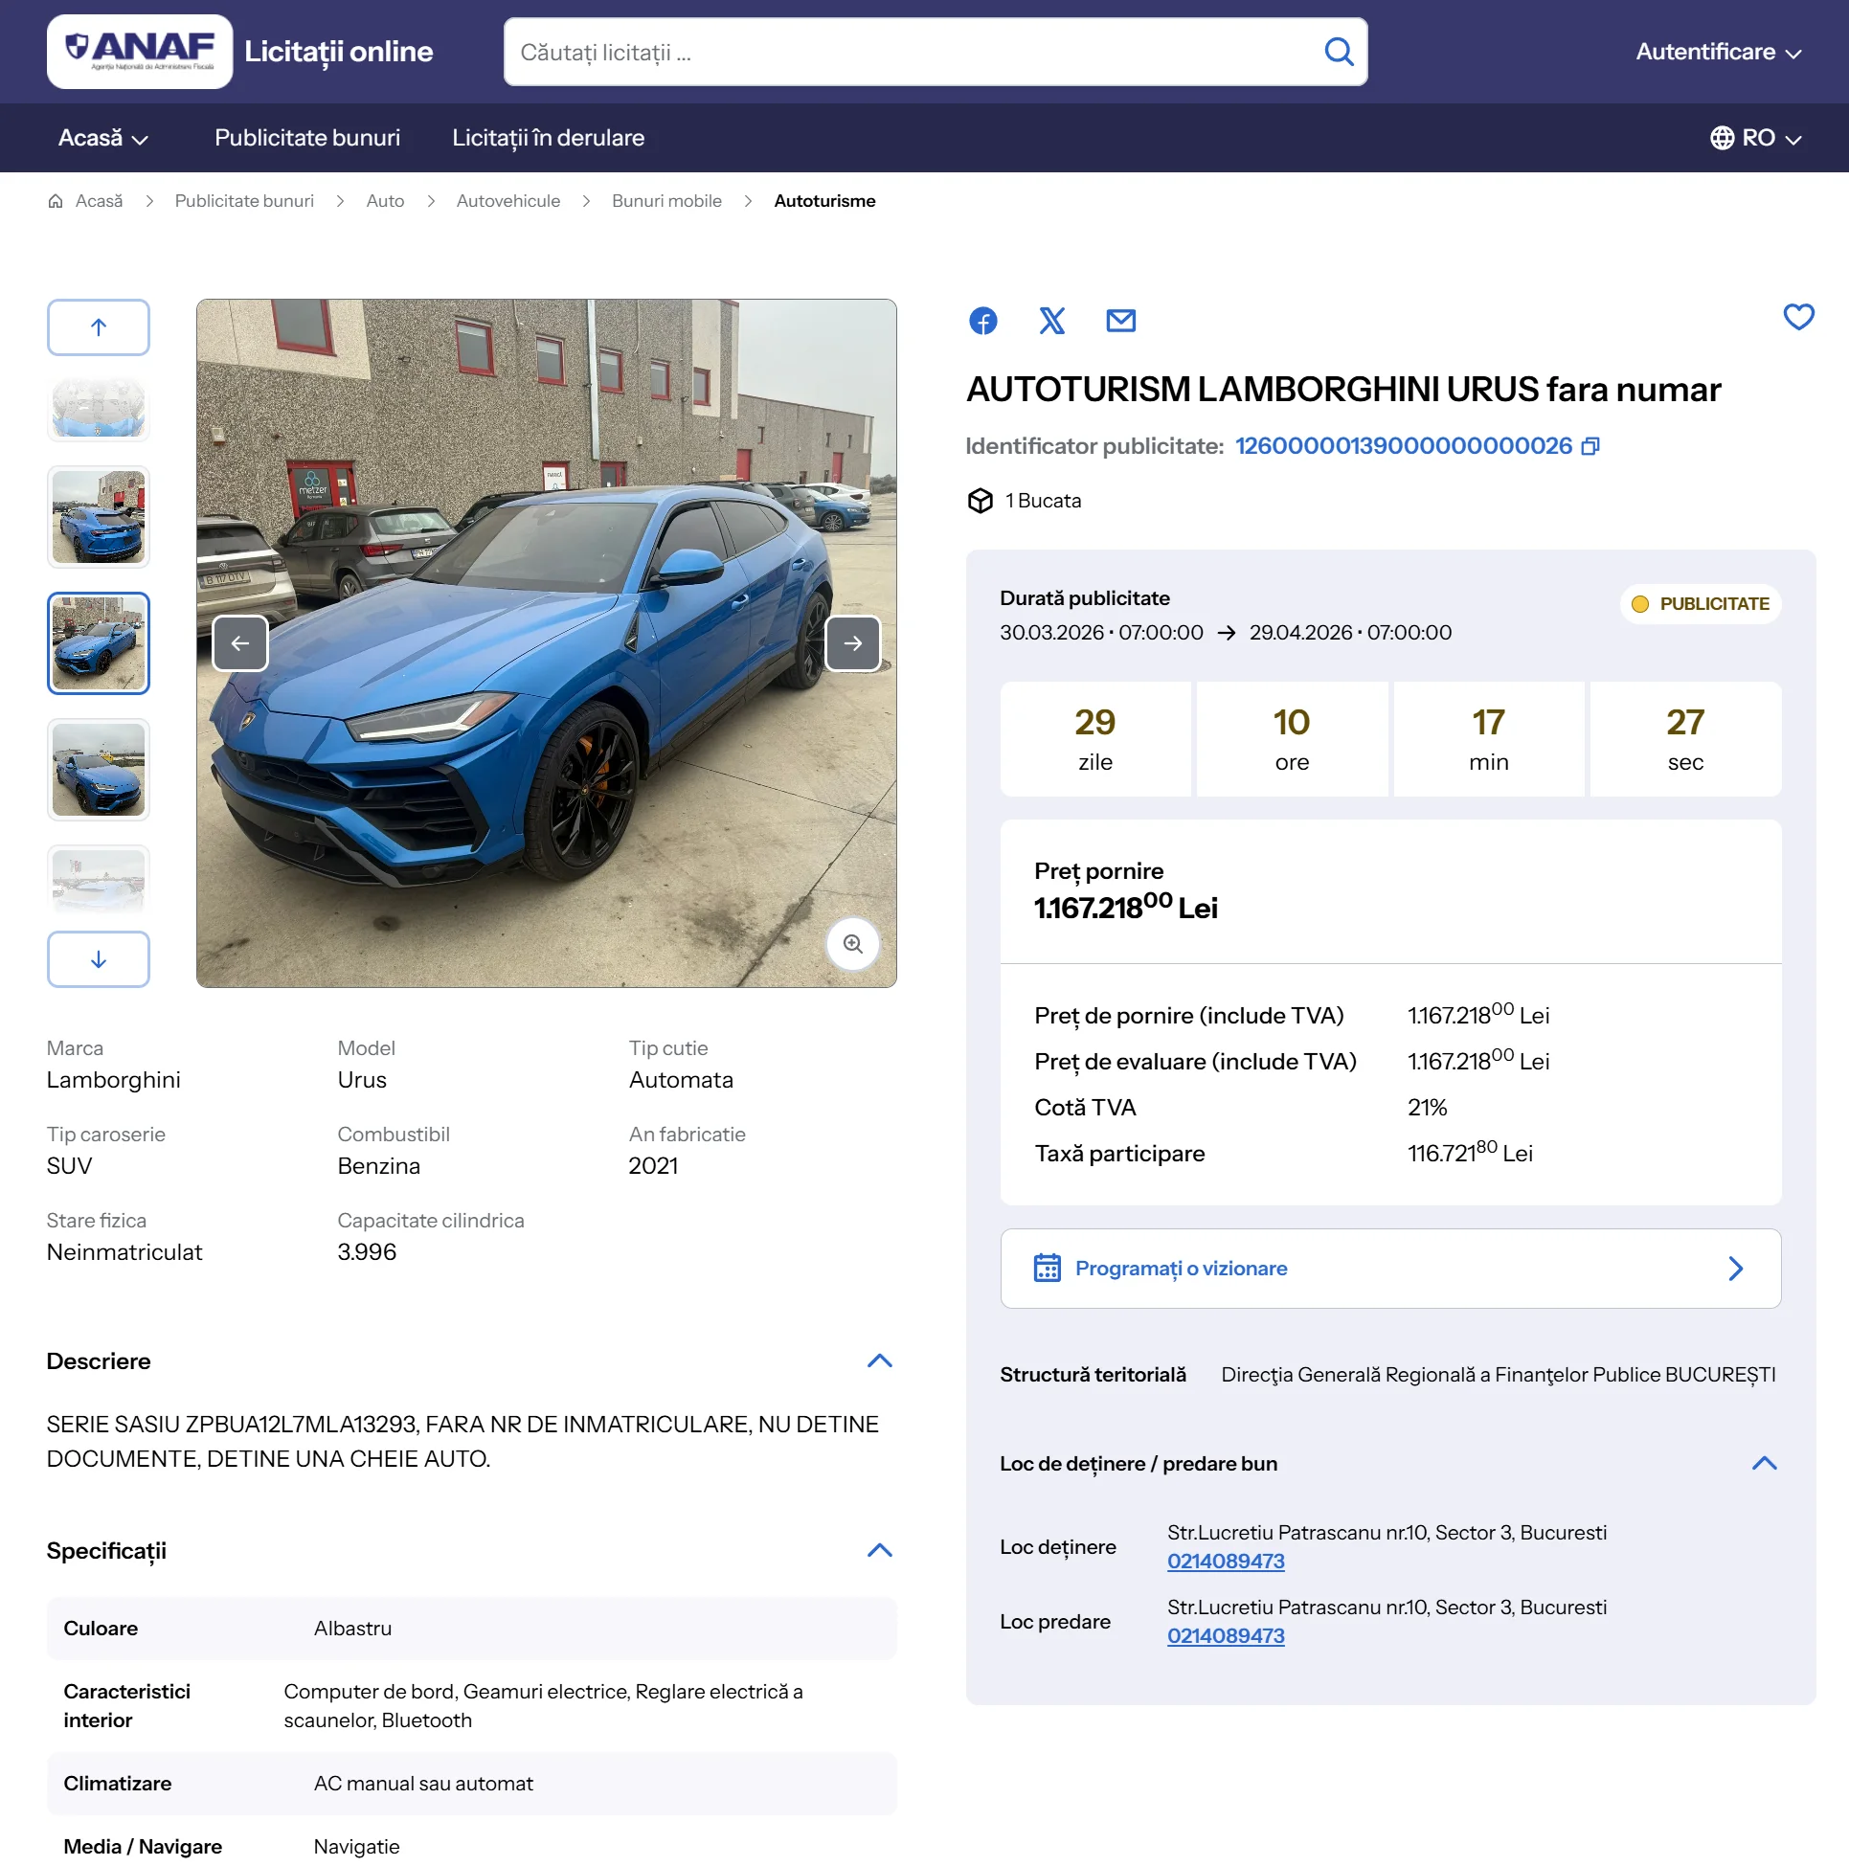Open the Autentificare dropdown

pyautogui.click(x=1718, y=52)
